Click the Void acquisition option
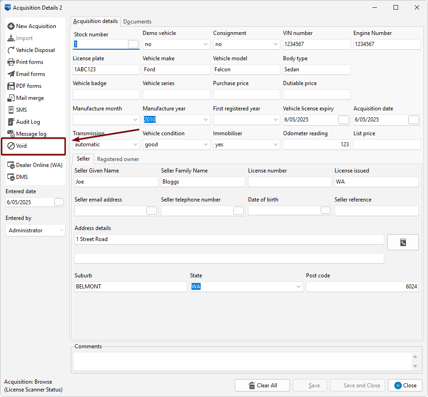Screen dimensions: 428x397 pyautogui.click(x=21, y=146)
